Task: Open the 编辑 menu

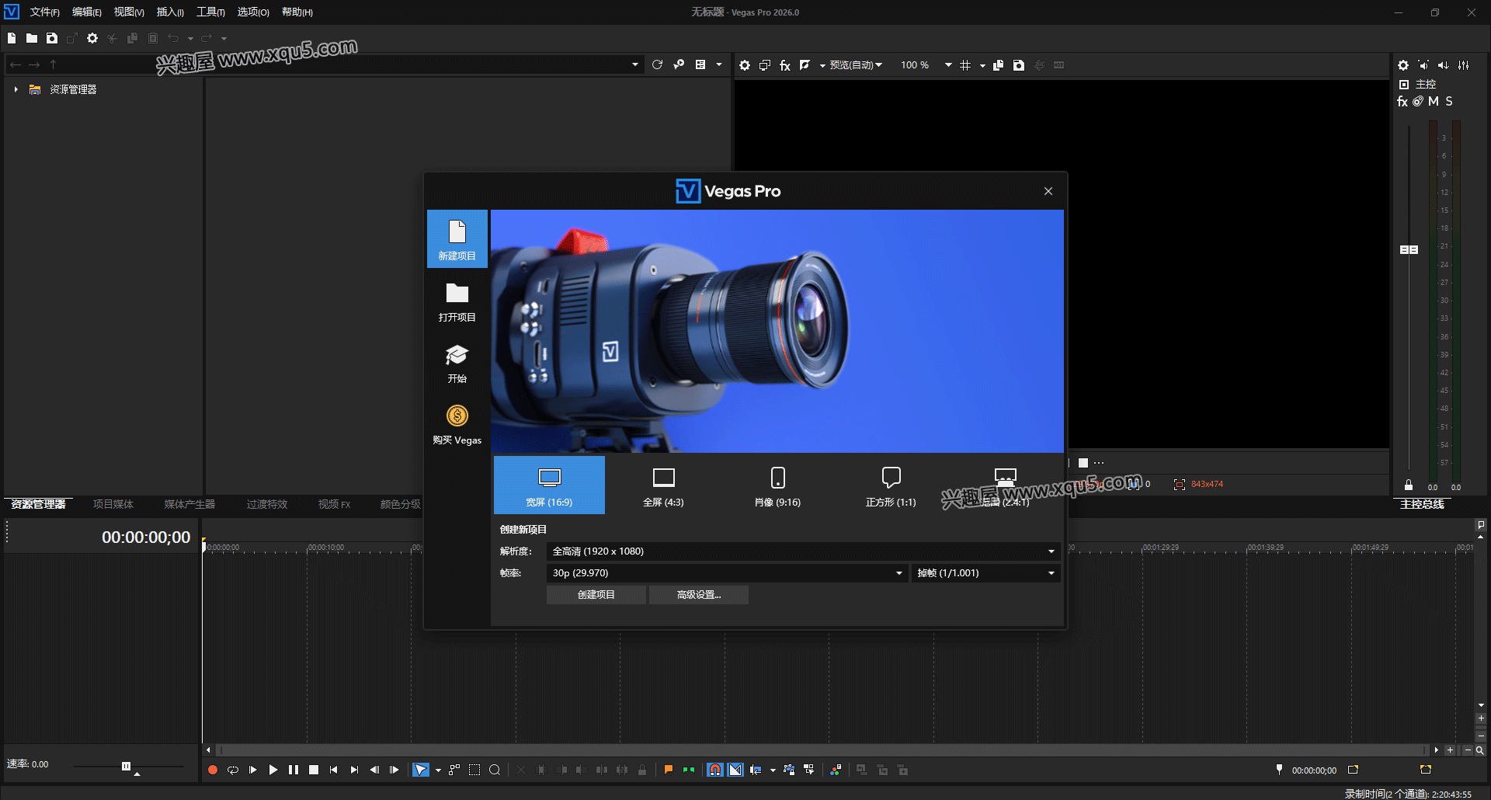Action: pos(87,12)
